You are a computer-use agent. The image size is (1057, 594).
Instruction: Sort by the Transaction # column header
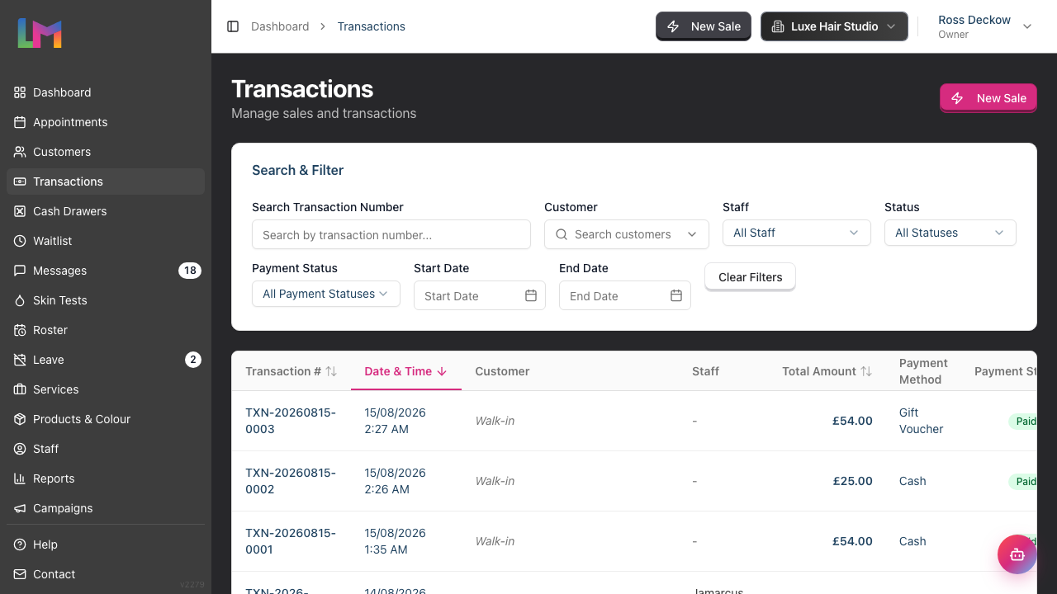click(x=292, y=371)
